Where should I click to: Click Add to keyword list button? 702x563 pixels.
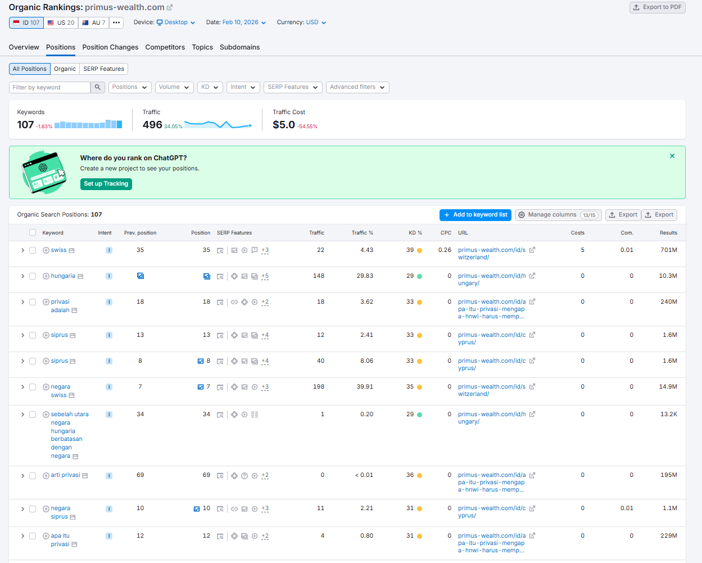point(475,215)
